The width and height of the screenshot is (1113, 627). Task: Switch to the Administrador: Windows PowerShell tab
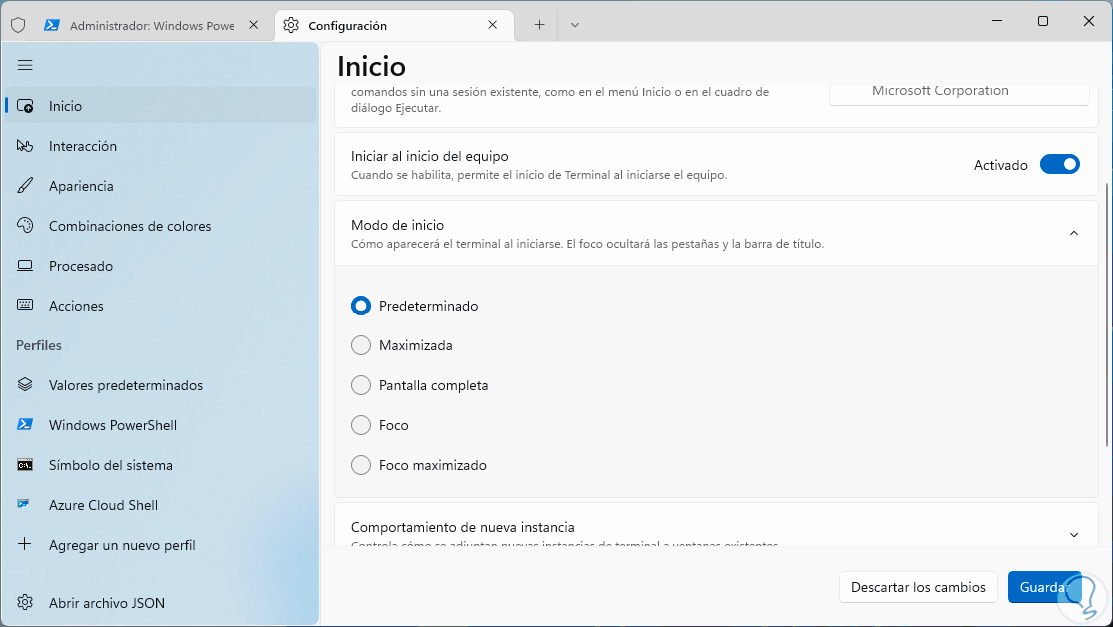tap(150, 26)
